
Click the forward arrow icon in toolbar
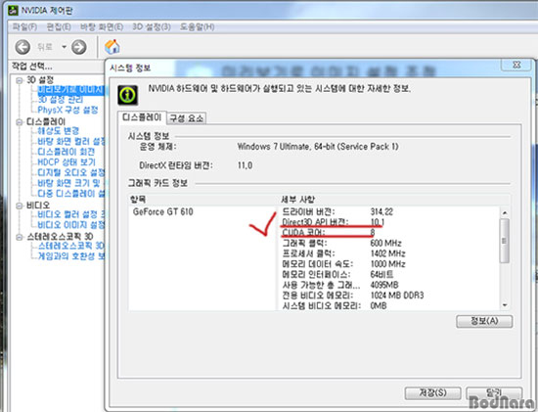[x=78, y=47]
